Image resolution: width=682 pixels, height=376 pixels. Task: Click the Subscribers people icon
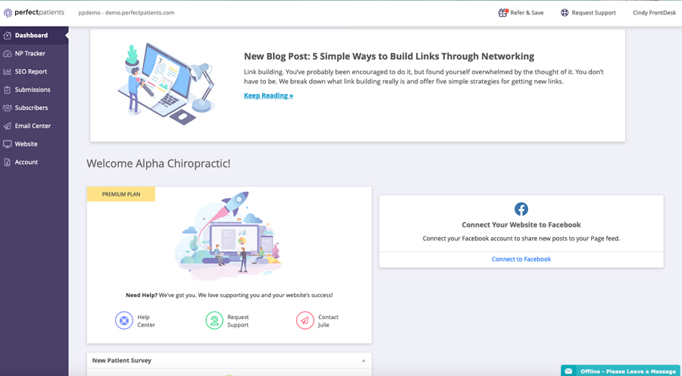point(7,108)
